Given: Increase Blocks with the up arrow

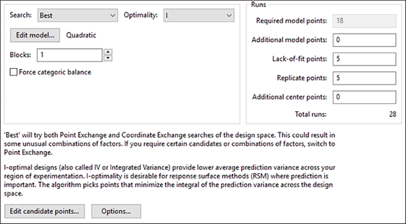Looking at the screenshot, I should tap(108, 52).
